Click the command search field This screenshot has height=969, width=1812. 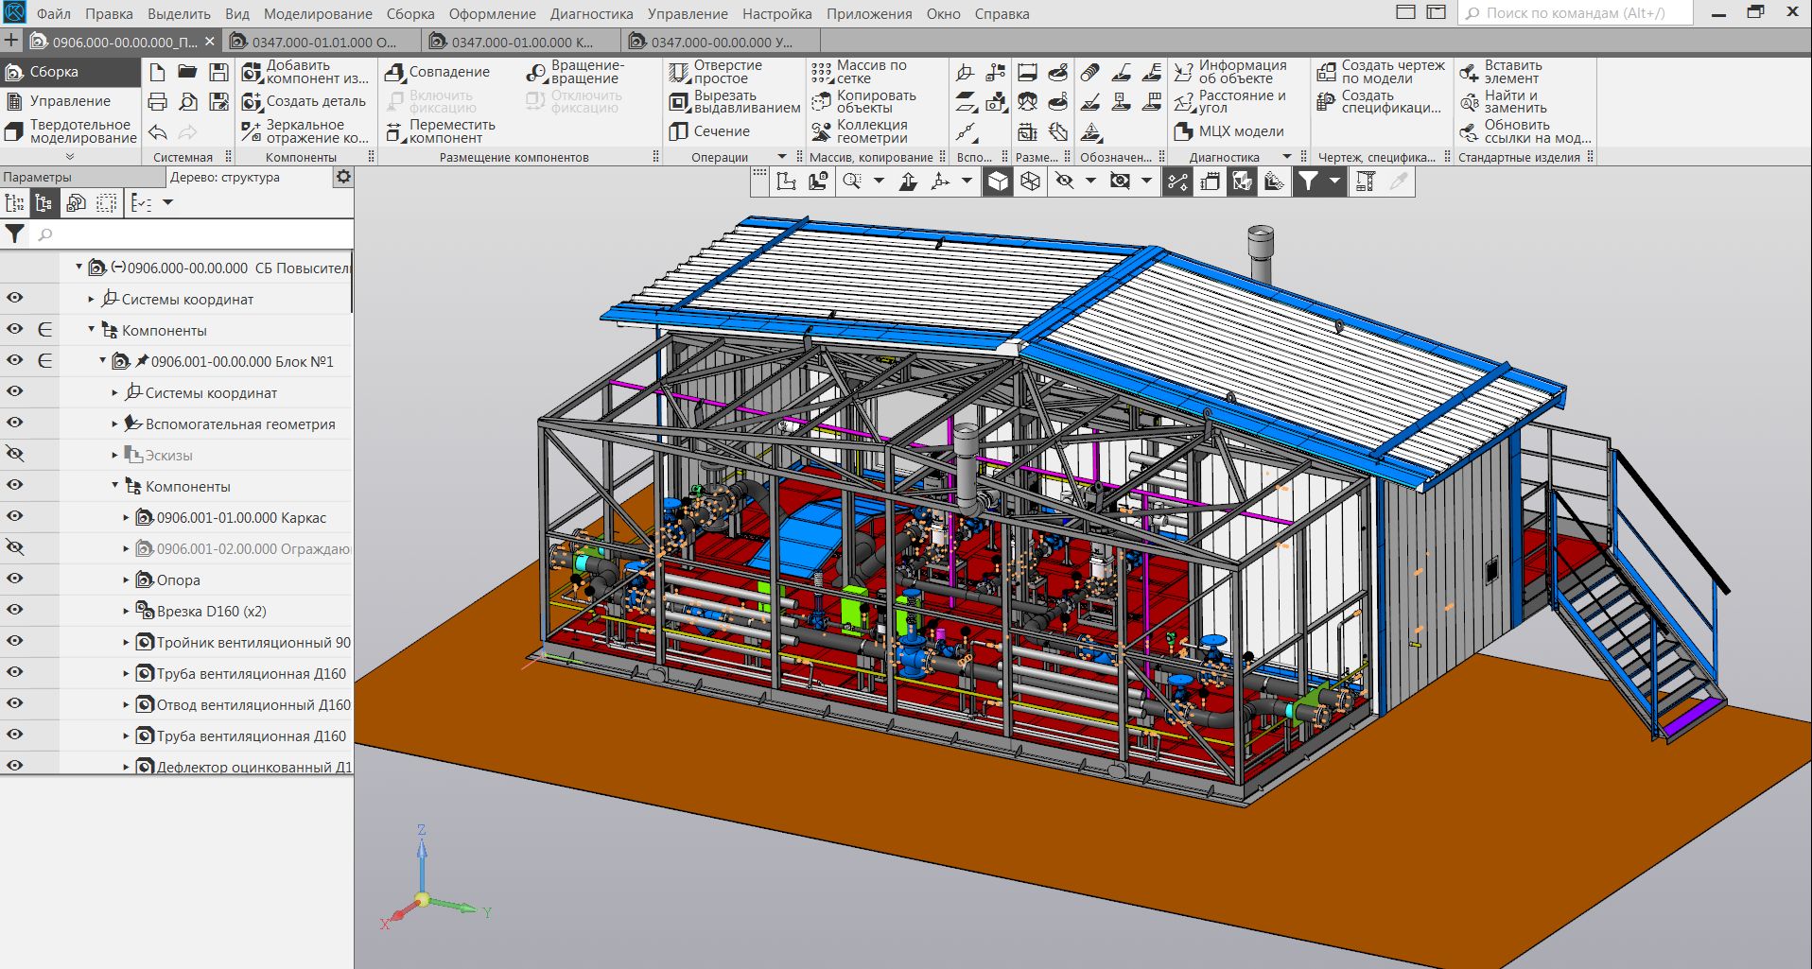click(1575, 13)
